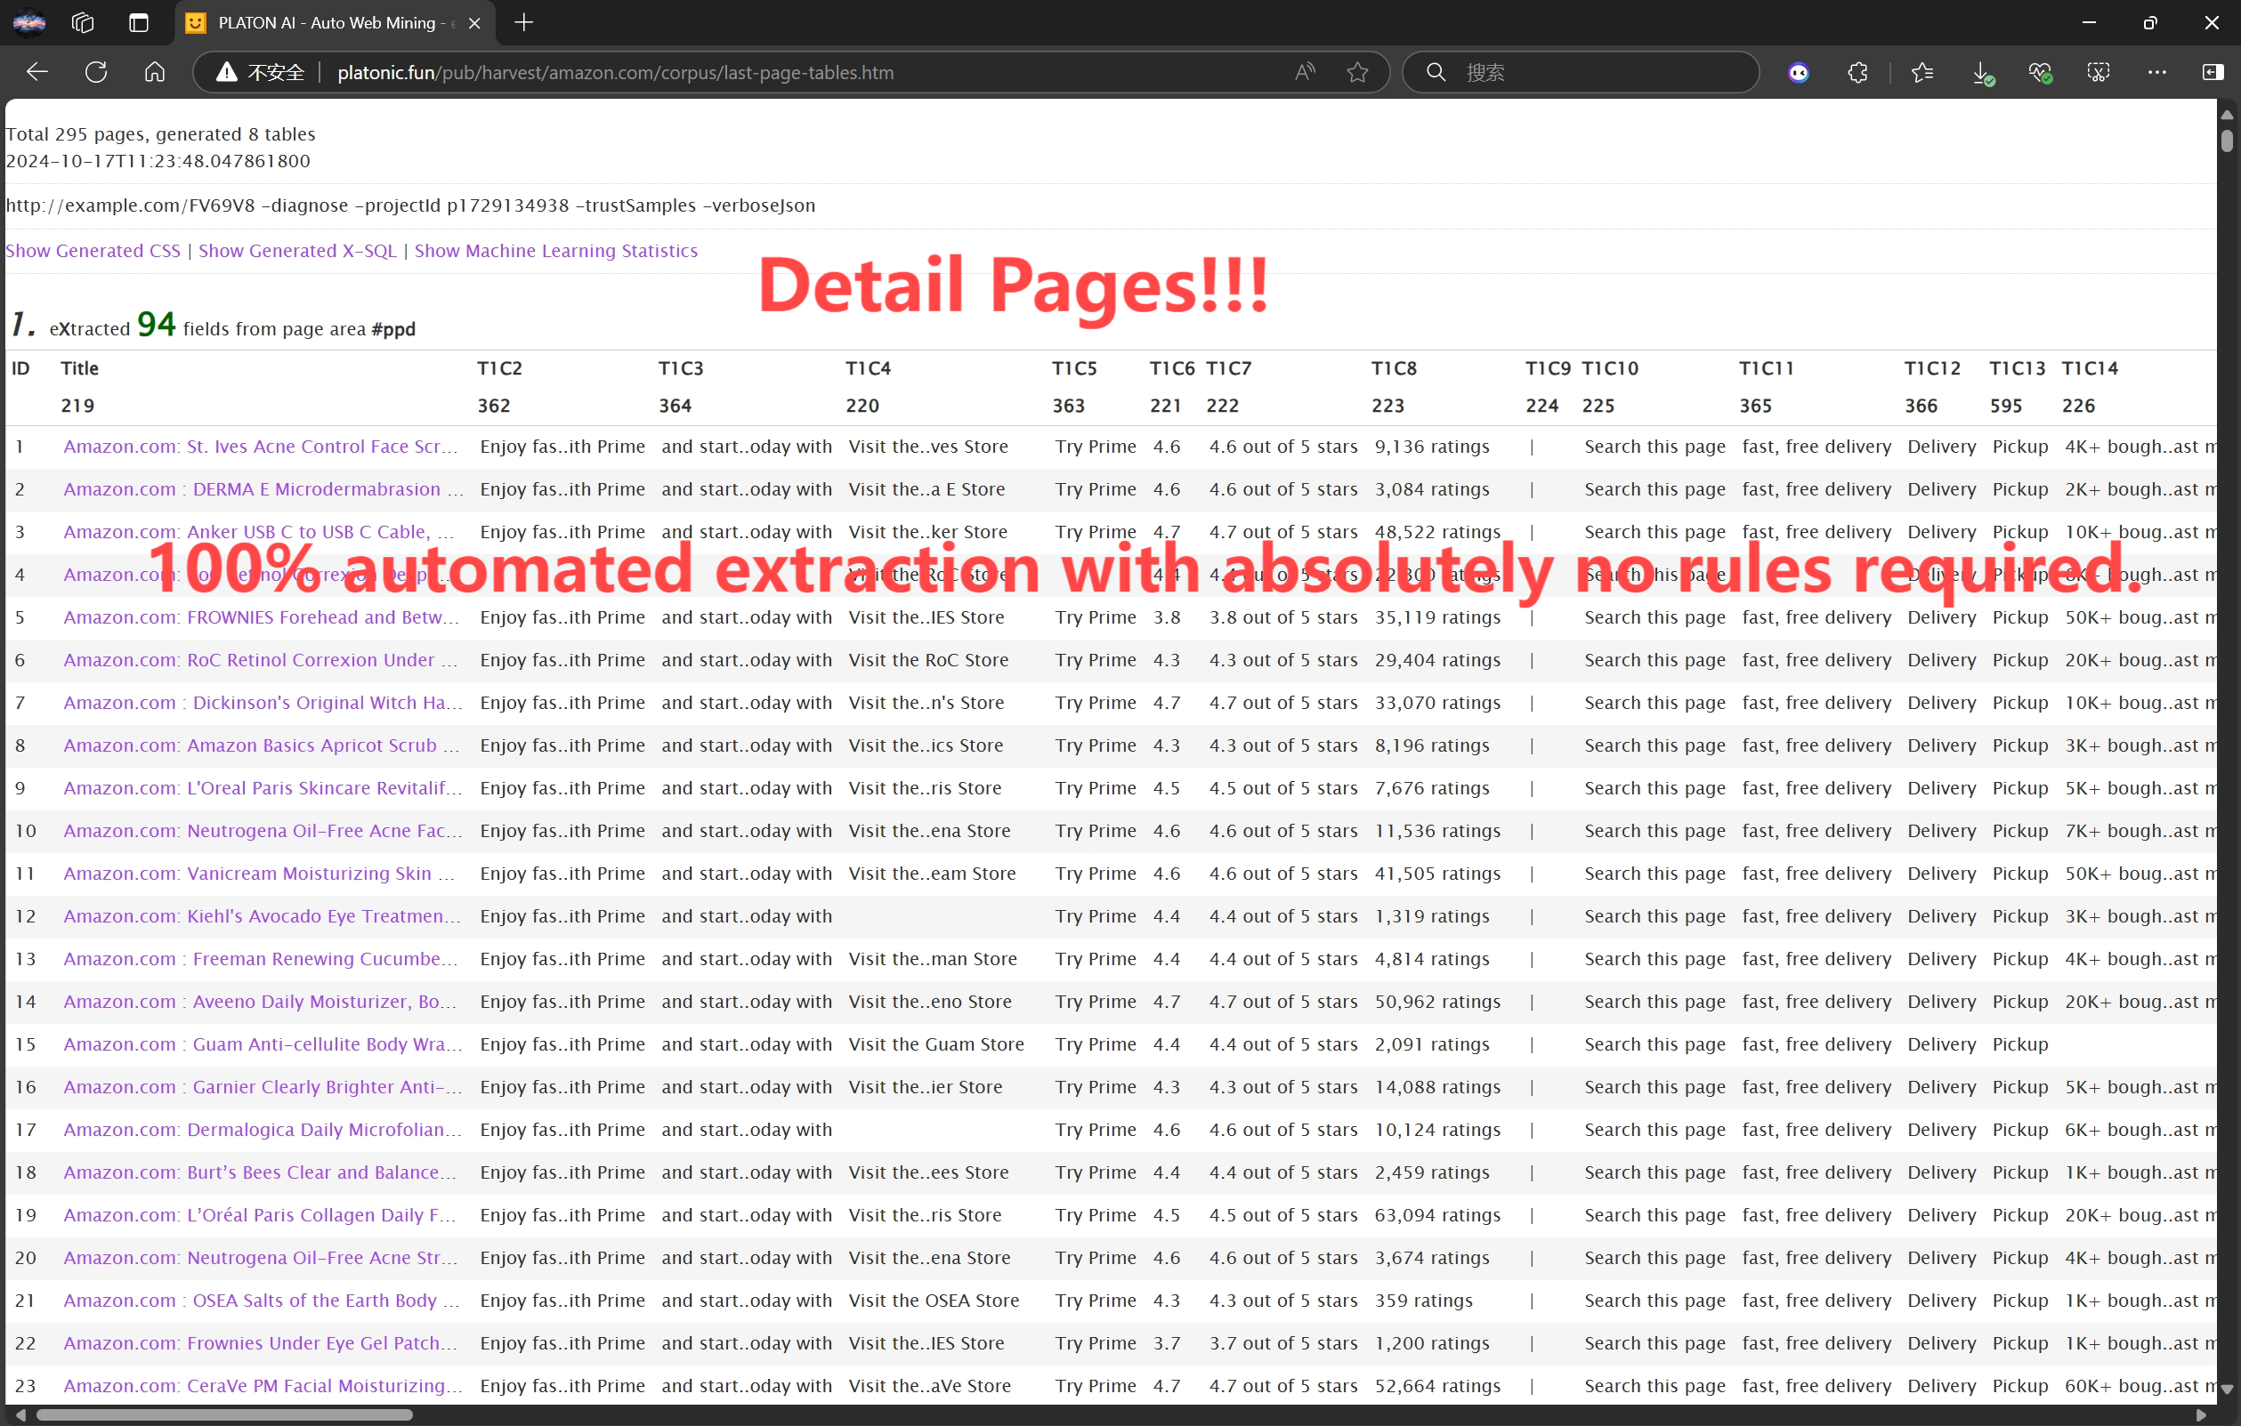The width and height of the screenshot is (2241, 1426).
Task: Open the tab actions menu icon
Action: pyautogui.click(x=139, y=22)
